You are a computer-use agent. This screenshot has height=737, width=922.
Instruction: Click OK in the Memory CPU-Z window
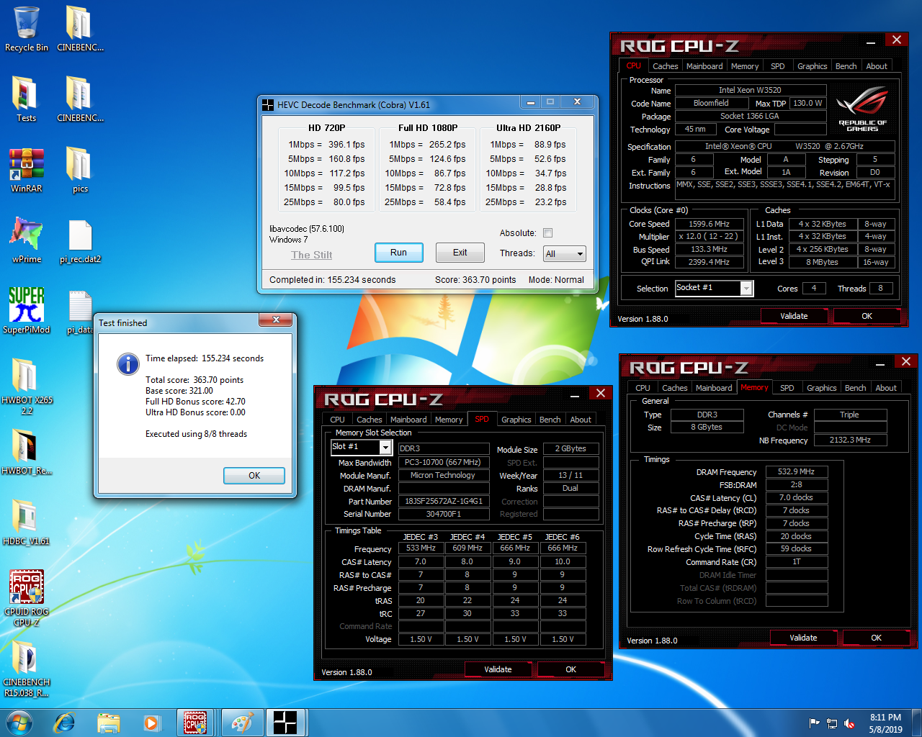coord(876,638)
